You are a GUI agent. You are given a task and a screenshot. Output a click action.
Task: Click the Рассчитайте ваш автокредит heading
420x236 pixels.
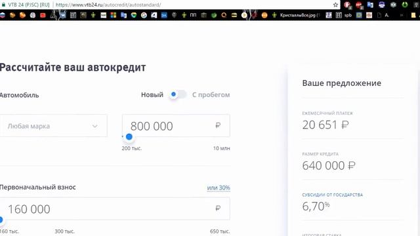[x=73, y=67]
